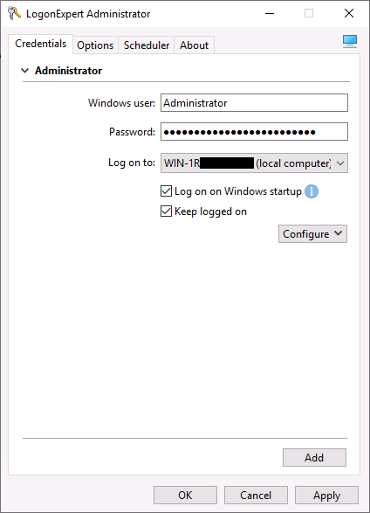Click the LogonExpert keys icon in title bar
The width and height of the screenshot is (370, 513).
click(x=14, y=13)
